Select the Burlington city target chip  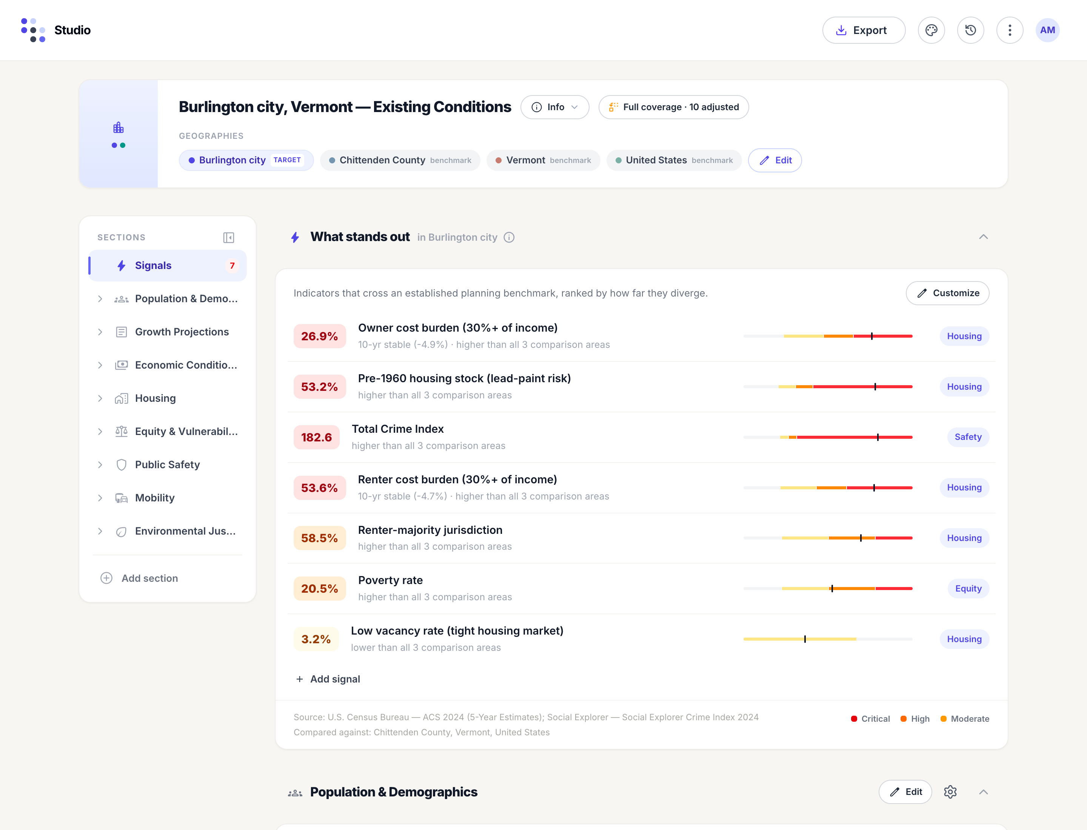pyautogui.click(x=246, y=161)
